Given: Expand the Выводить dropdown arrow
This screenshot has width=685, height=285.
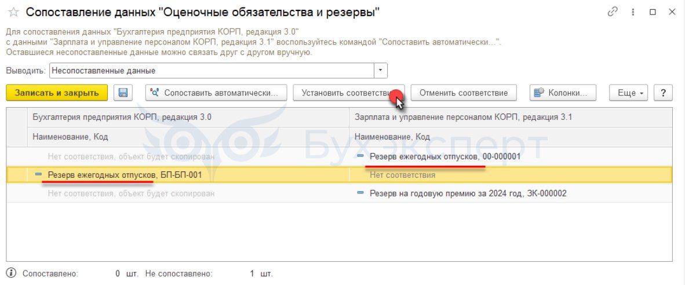Looking at the screenshot, I should tap(381, 70).
